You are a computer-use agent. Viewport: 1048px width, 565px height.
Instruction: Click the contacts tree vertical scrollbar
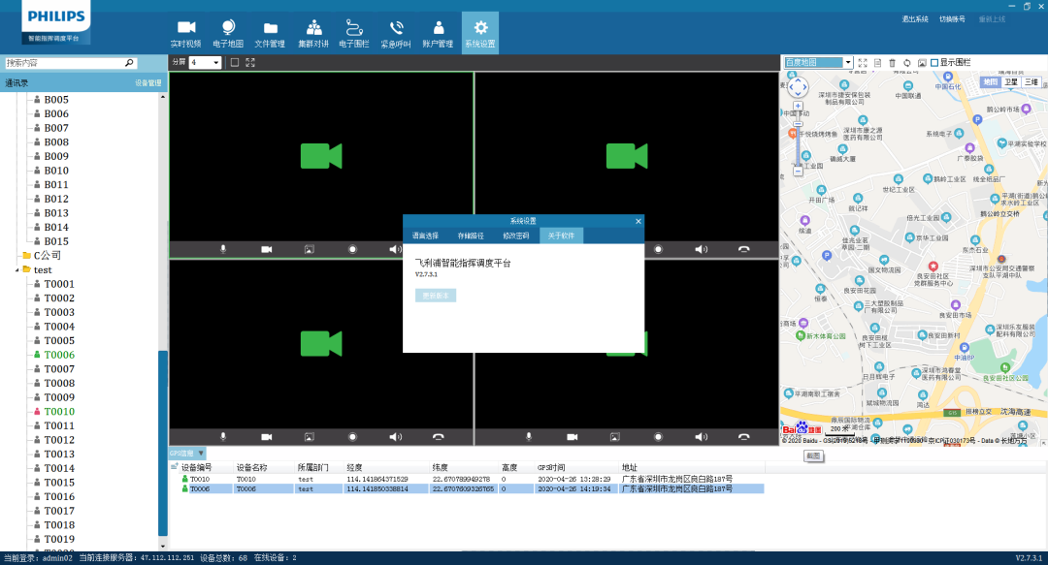point(162,444)
